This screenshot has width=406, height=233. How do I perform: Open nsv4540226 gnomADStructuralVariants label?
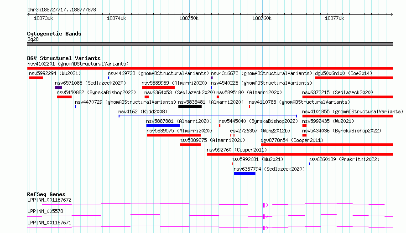click(x=261, y=83)
